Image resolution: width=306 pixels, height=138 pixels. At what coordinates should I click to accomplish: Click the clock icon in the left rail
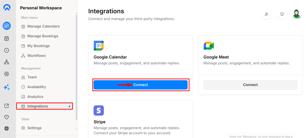[7, 50]
